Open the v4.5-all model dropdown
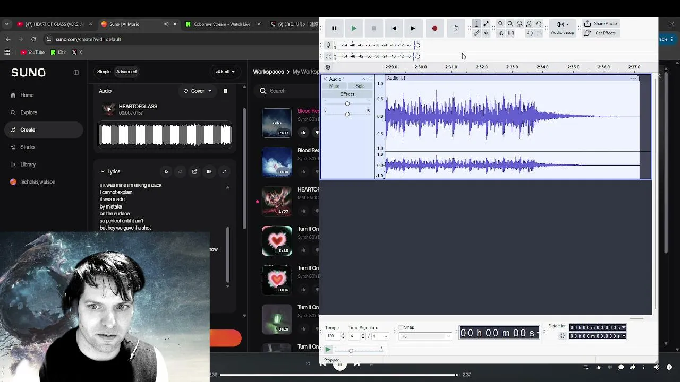680x382 pixels. 225,72
